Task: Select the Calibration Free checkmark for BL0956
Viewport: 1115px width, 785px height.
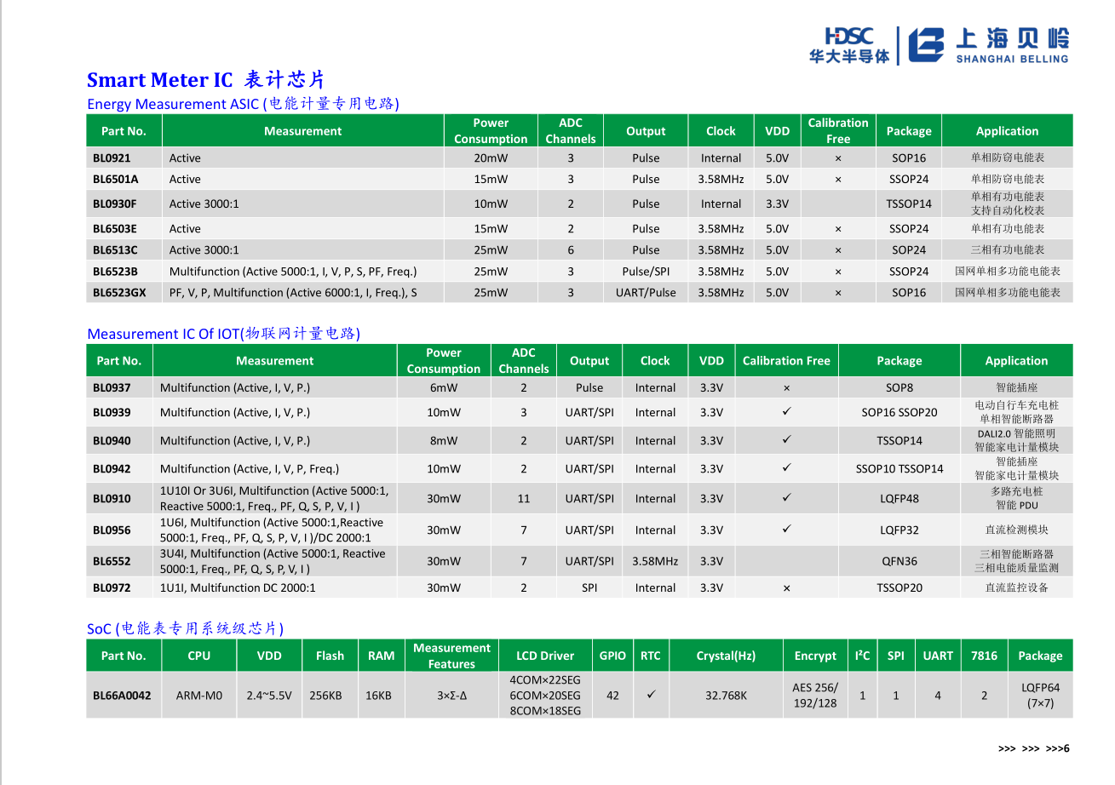Action: [x=785, y=530]
